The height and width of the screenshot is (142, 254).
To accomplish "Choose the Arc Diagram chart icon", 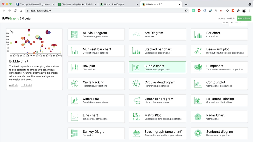I will pyautogui.click(x=136, y=35).
